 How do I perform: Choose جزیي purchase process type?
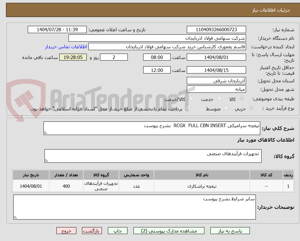click(251, 108)
